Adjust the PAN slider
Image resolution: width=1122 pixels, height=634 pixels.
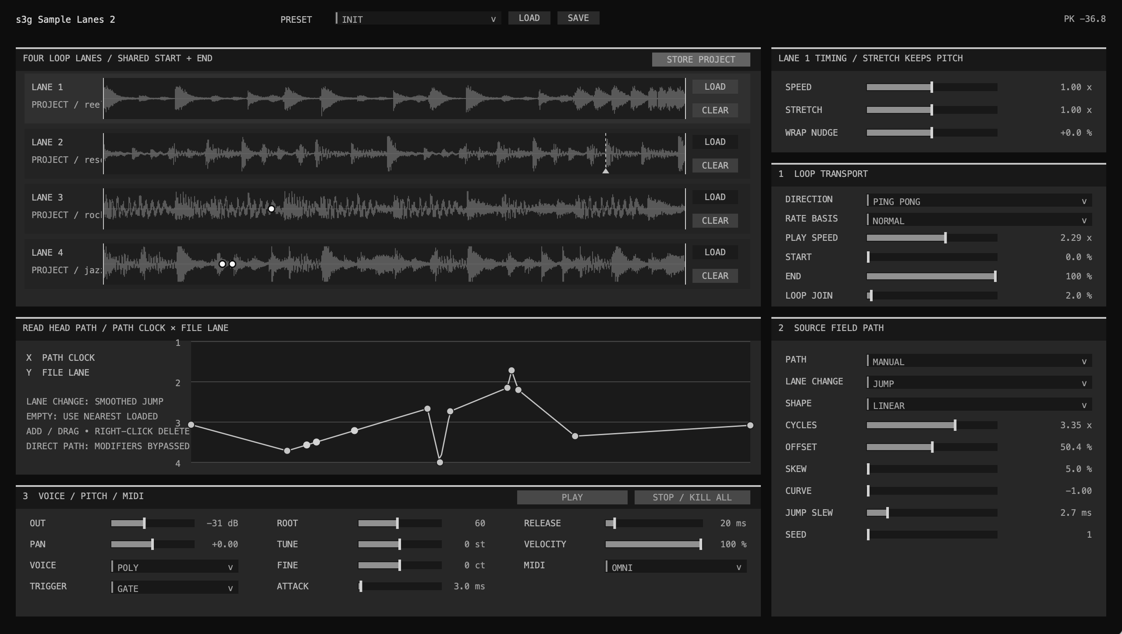[x=153, y=544]
